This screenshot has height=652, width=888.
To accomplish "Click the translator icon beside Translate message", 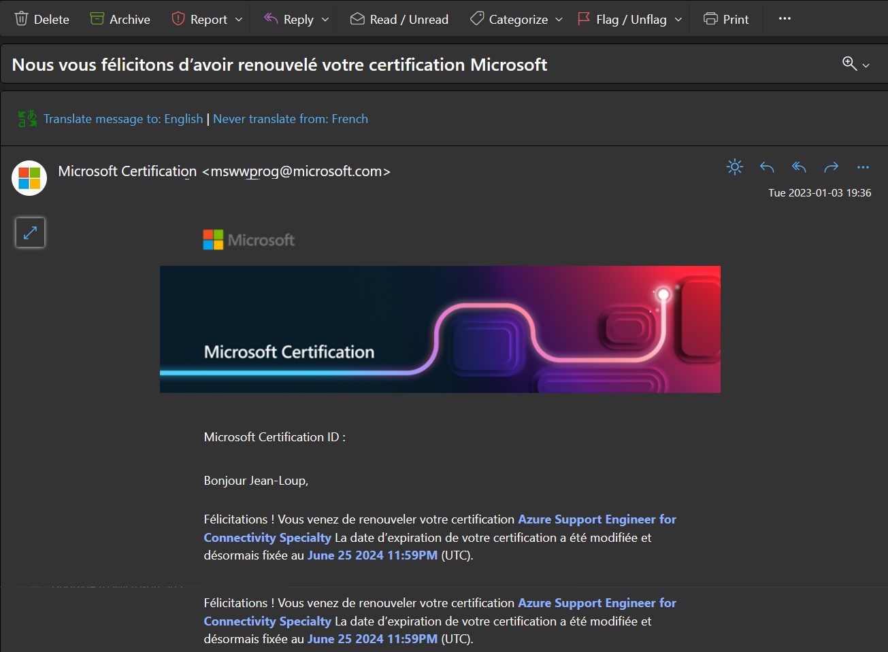I will (28, 119).
